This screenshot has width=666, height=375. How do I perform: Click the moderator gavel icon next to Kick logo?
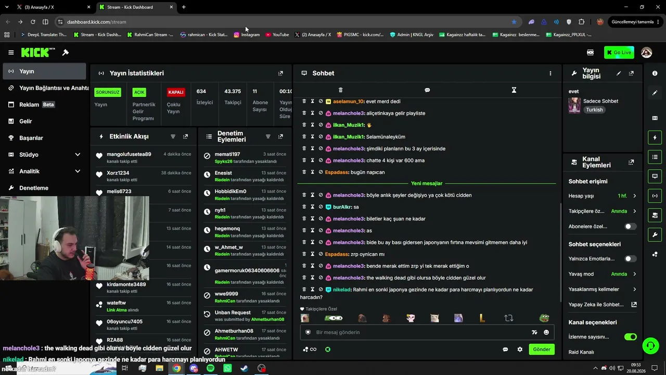click(66, 53)
